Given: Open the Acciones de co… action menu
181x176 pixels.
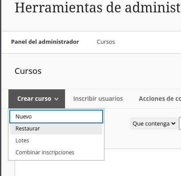Looking at the screenshot, I should click(160, 99).
